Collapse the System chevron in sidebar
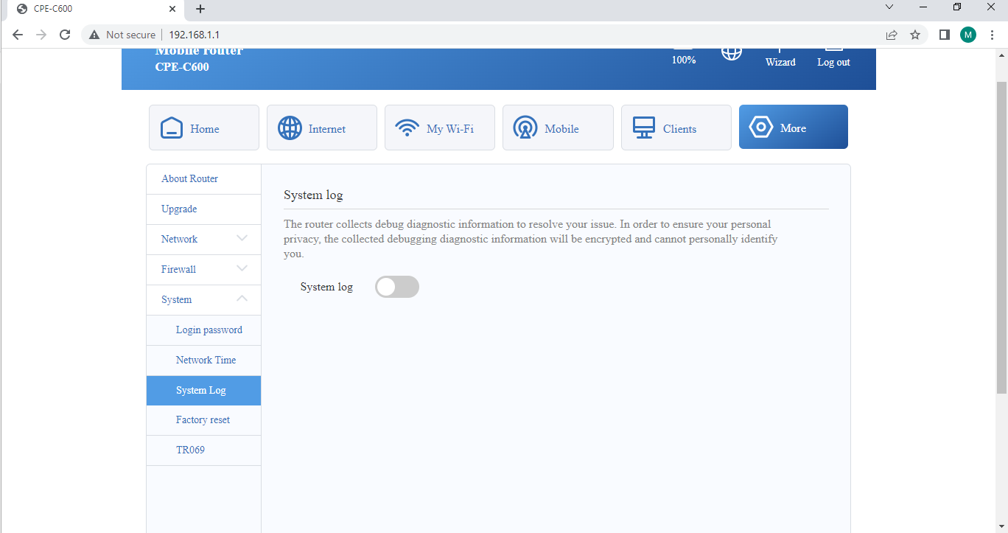Viewport: 1008px width, 533px height. pos(242,299)
